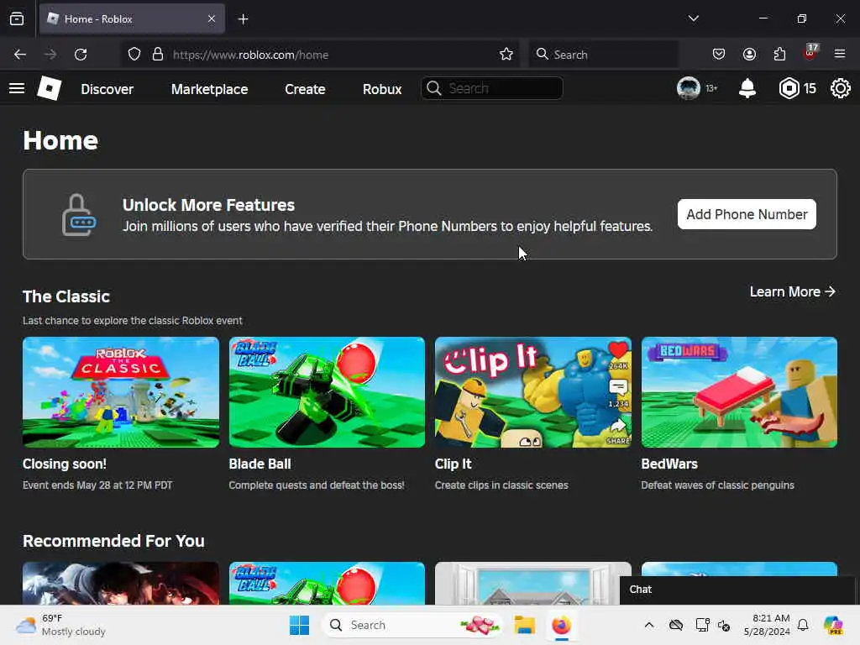This screenshot has height=645, width=860.
Task: Open Blade Ball thumbnail under Recommended
Action: click(327, 583)
